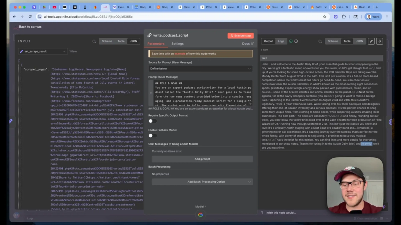The image size is (401, 225).
Task: Open Add Batch Processing Option dropdown
Action: pos(202,182)
